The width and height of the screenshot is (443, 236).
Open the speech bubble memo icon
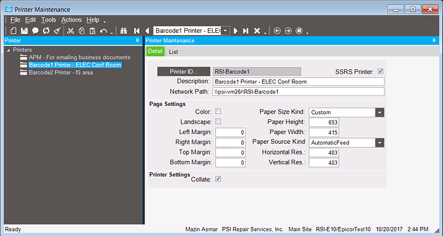coord(35,31)
